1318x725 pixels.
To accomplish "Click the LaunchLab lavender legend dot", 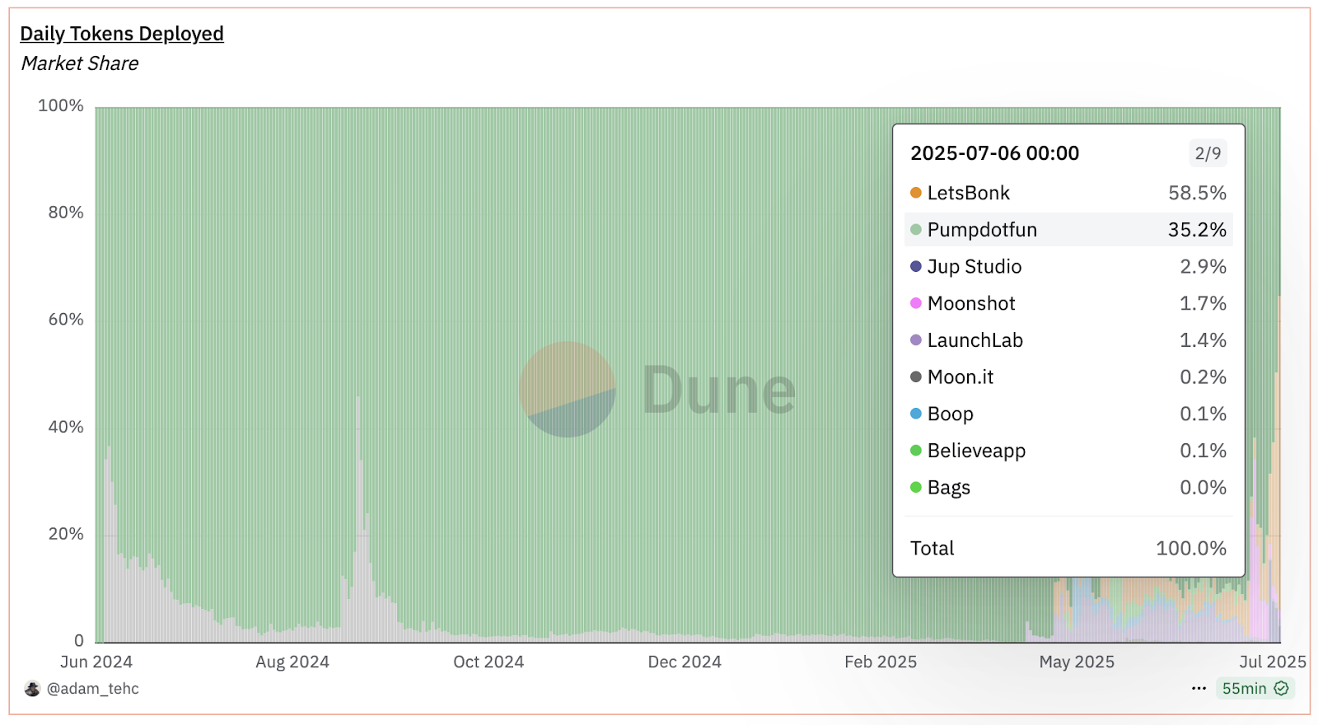I will (x=916, y=340).
